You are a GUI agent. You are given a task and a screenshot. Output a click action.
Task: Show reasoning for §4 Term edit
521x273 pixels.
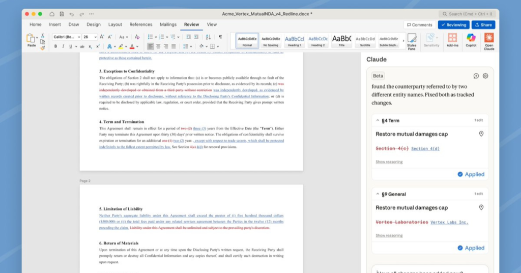coord(389,162)
